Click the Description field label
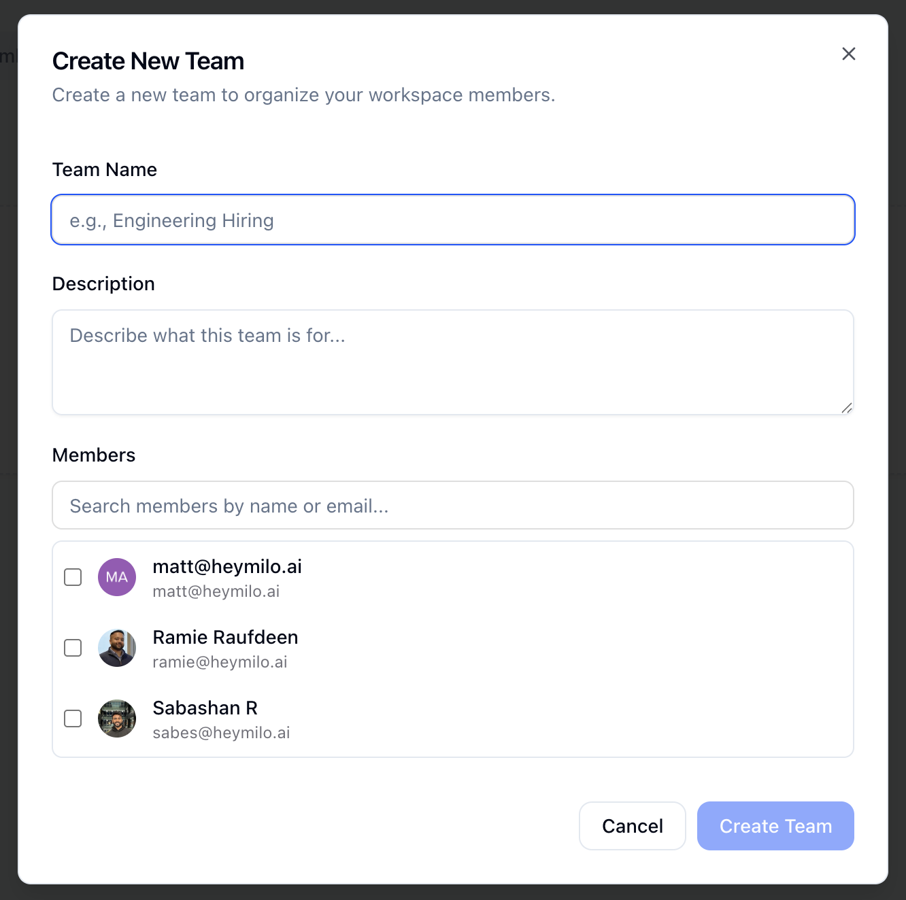The width and height of the screenshot is (906, 900). 103,283
